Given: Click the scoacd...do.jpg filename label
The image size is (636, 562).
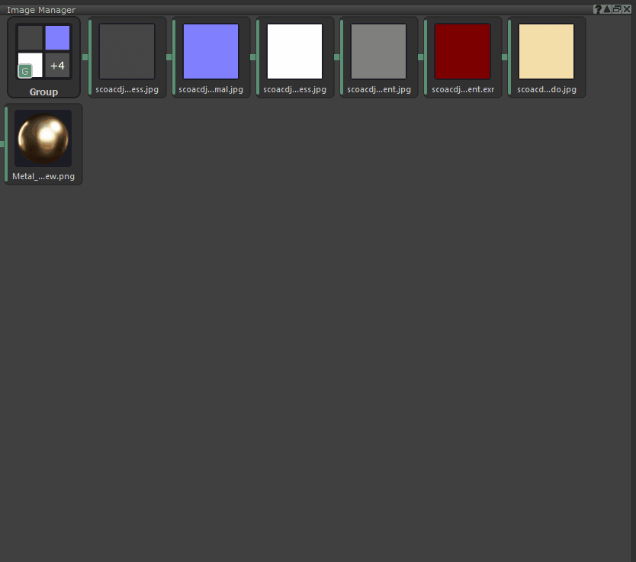Looking at the screenshot, I should pos(546,90).
